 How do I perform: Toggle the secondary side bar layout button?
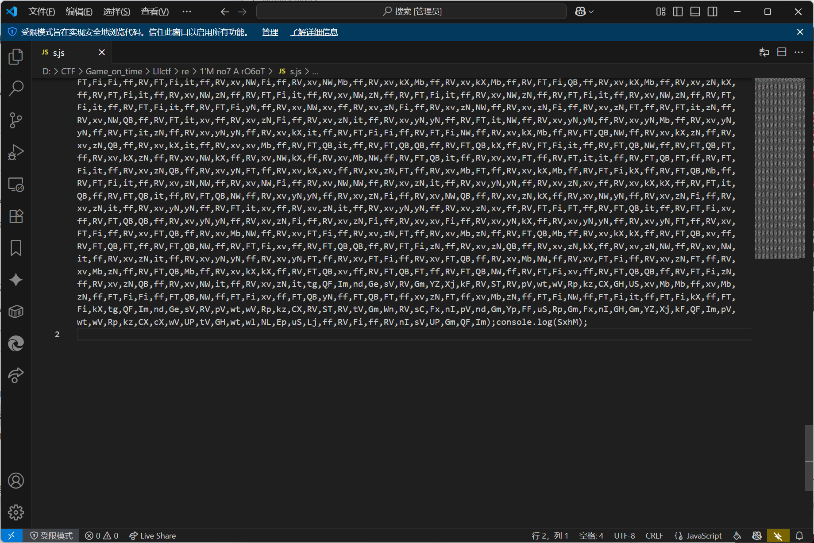pyautogui.click(x=712, y=12)
